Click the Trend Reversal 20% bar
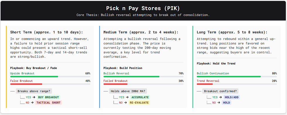This screenshot has width=287, height=115. pos(237,84)
